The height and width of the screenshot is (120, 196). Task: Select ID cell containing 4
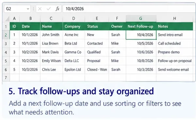tap(14, 61)
